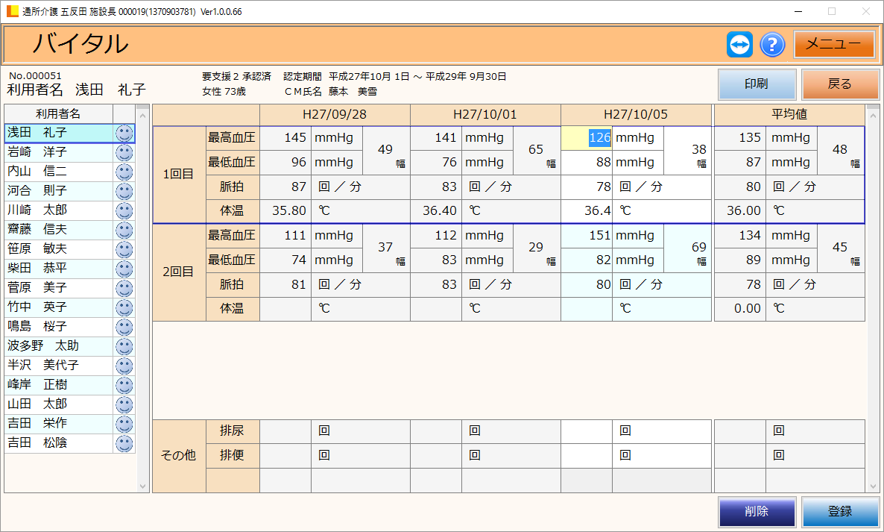The height and width of the screenshot is (532, 884).
Task: Click the smiley icon beside 山田 太郎
Action: (124, 404)
